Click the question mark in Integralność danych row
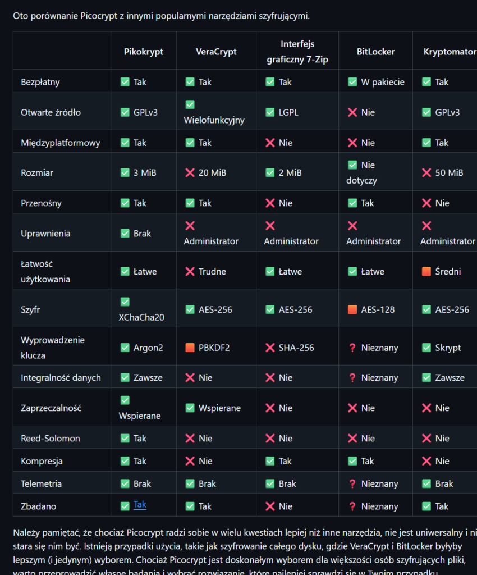Screen dimensions: 477x575 352,378
